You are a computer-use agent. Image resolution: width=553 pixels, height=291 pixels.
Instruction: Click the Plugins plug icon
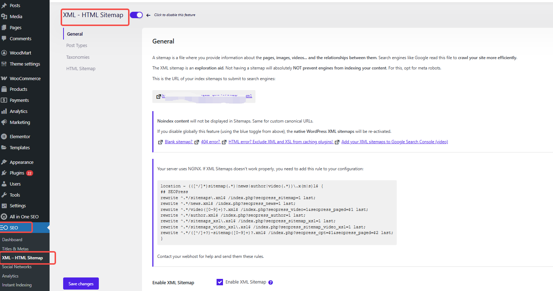point(4,173)
